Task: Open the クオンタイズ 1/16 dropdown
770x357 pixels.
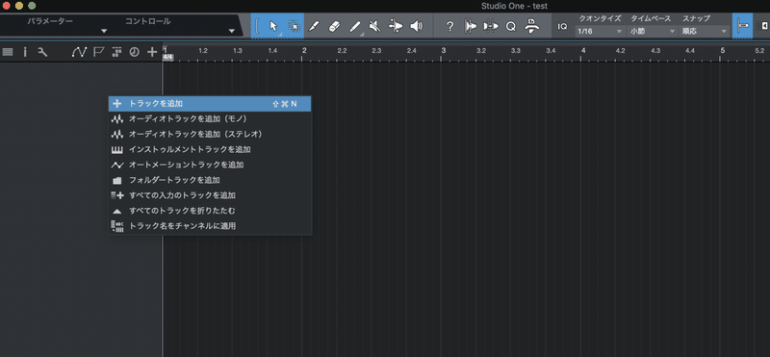Action: (600, 31)
